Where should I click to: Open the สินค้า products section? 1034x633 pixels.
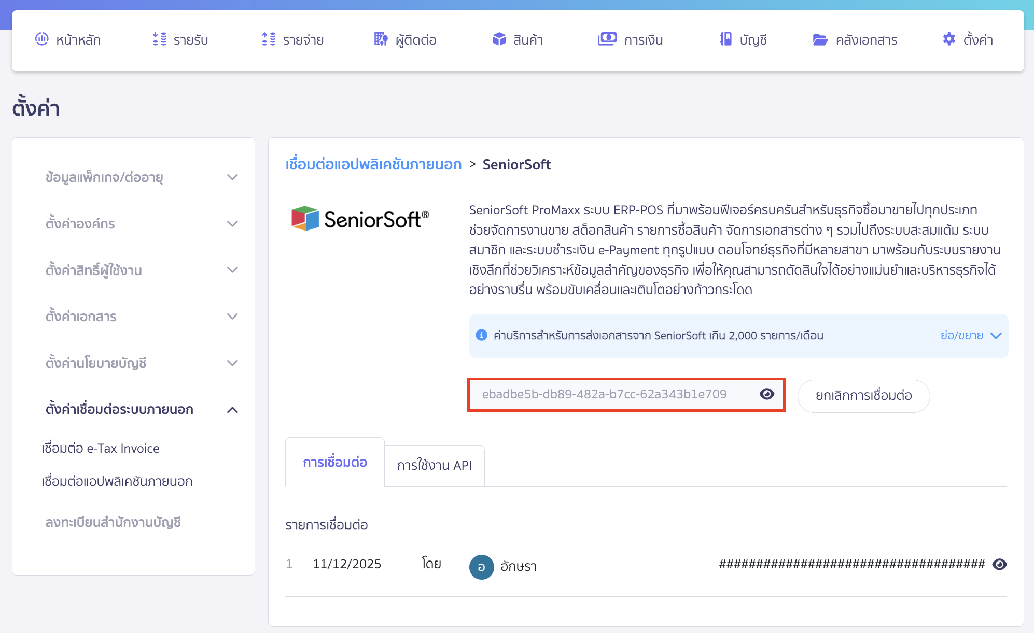click(x=498, y=38)
